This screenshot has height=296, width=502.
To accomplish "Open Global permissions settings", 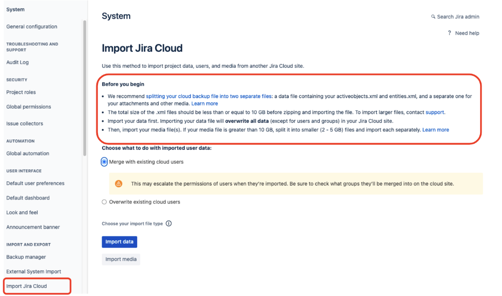I will coord(28,107).
